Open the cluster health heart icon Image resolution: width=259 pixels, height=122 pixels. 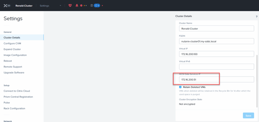(70, 6)
